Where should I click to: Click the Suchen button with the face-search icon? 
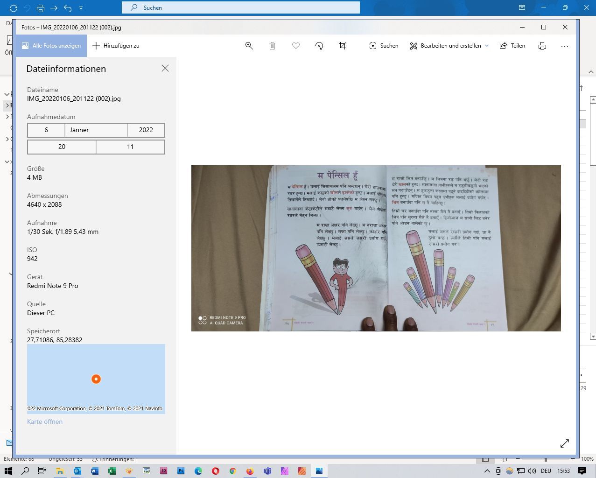coord(384,46)
